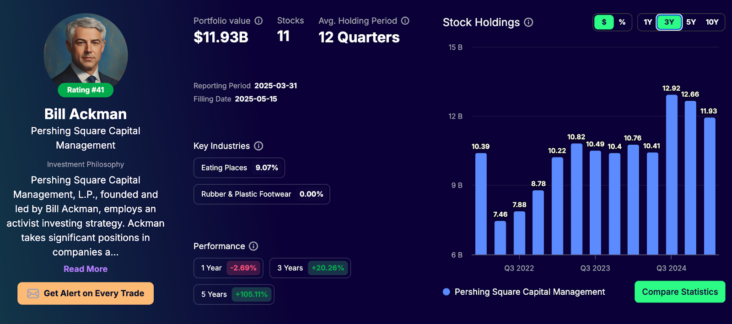Open the Stock Holdings info icon
Image resolution: width=732 pixels, height=324 pixels.
[528, 22]
